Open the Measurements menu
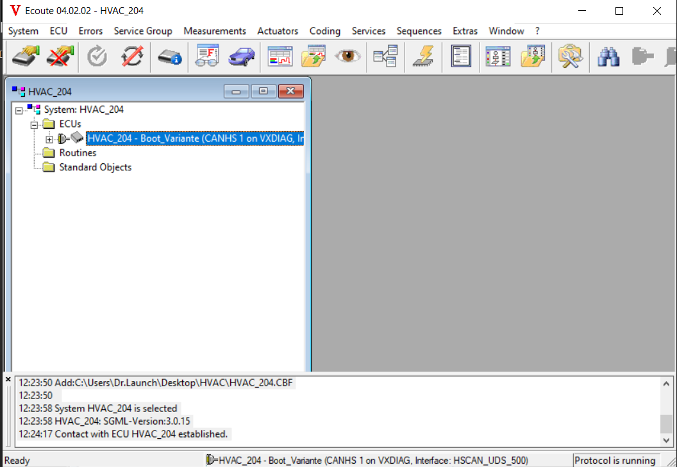 click(x=215, y=31)
